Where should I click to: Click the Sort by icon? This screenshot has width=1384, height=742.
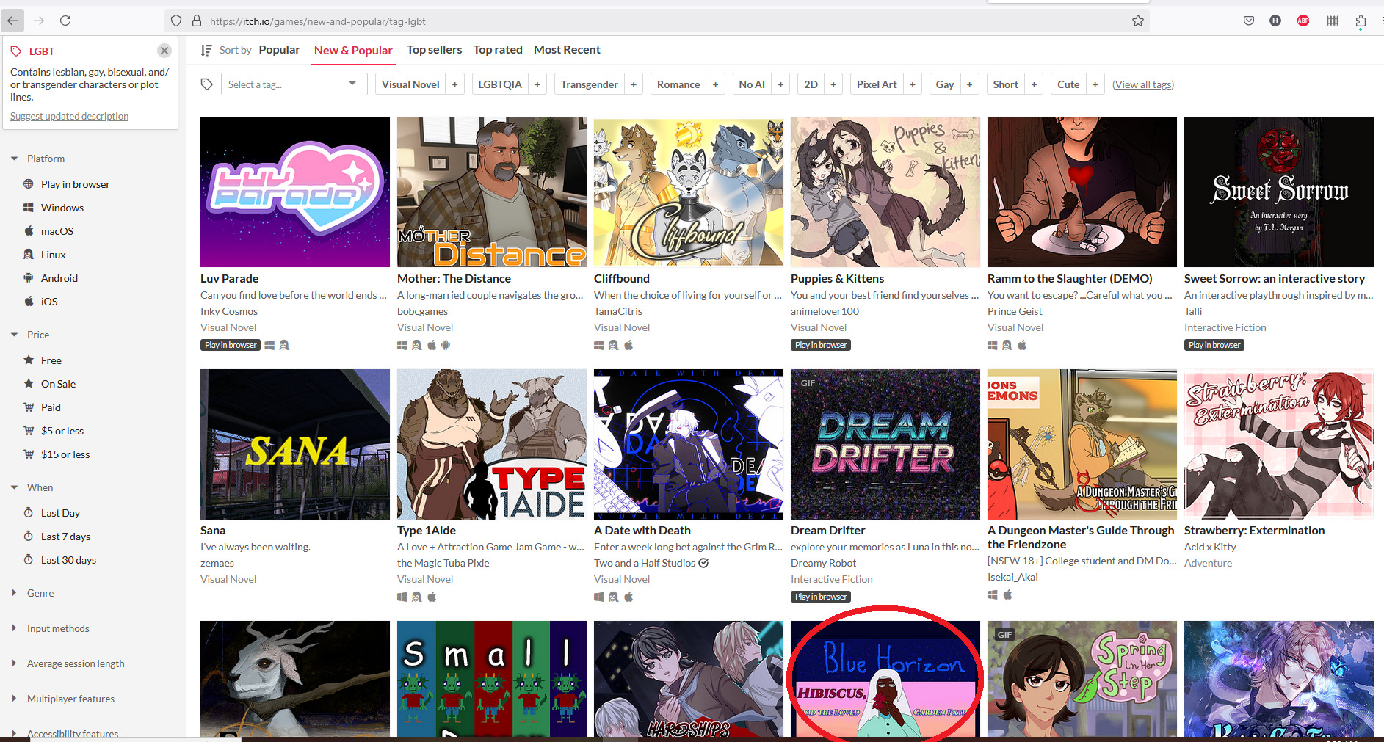coord(206,50)
